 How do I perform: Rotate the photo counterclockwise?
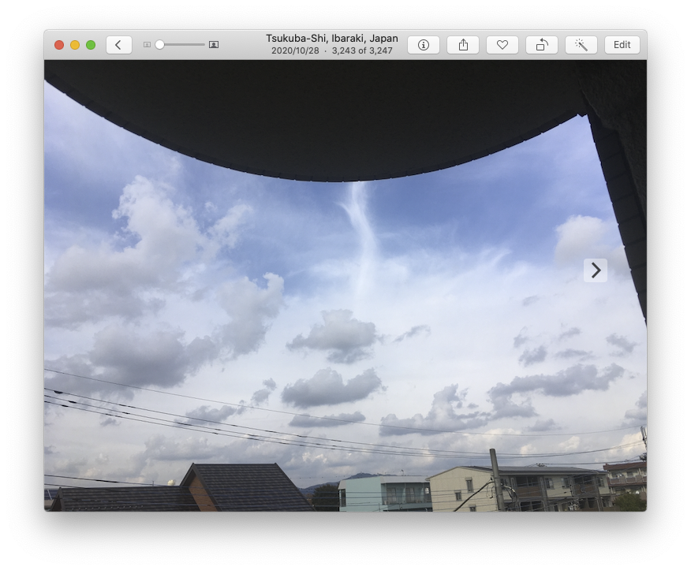point(542,45)
